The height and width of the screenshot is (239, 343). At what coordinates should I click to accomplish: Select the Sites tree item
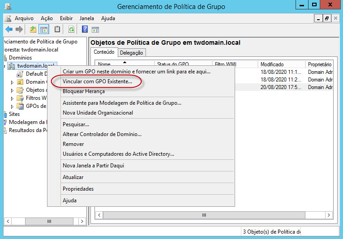point(14,114)
